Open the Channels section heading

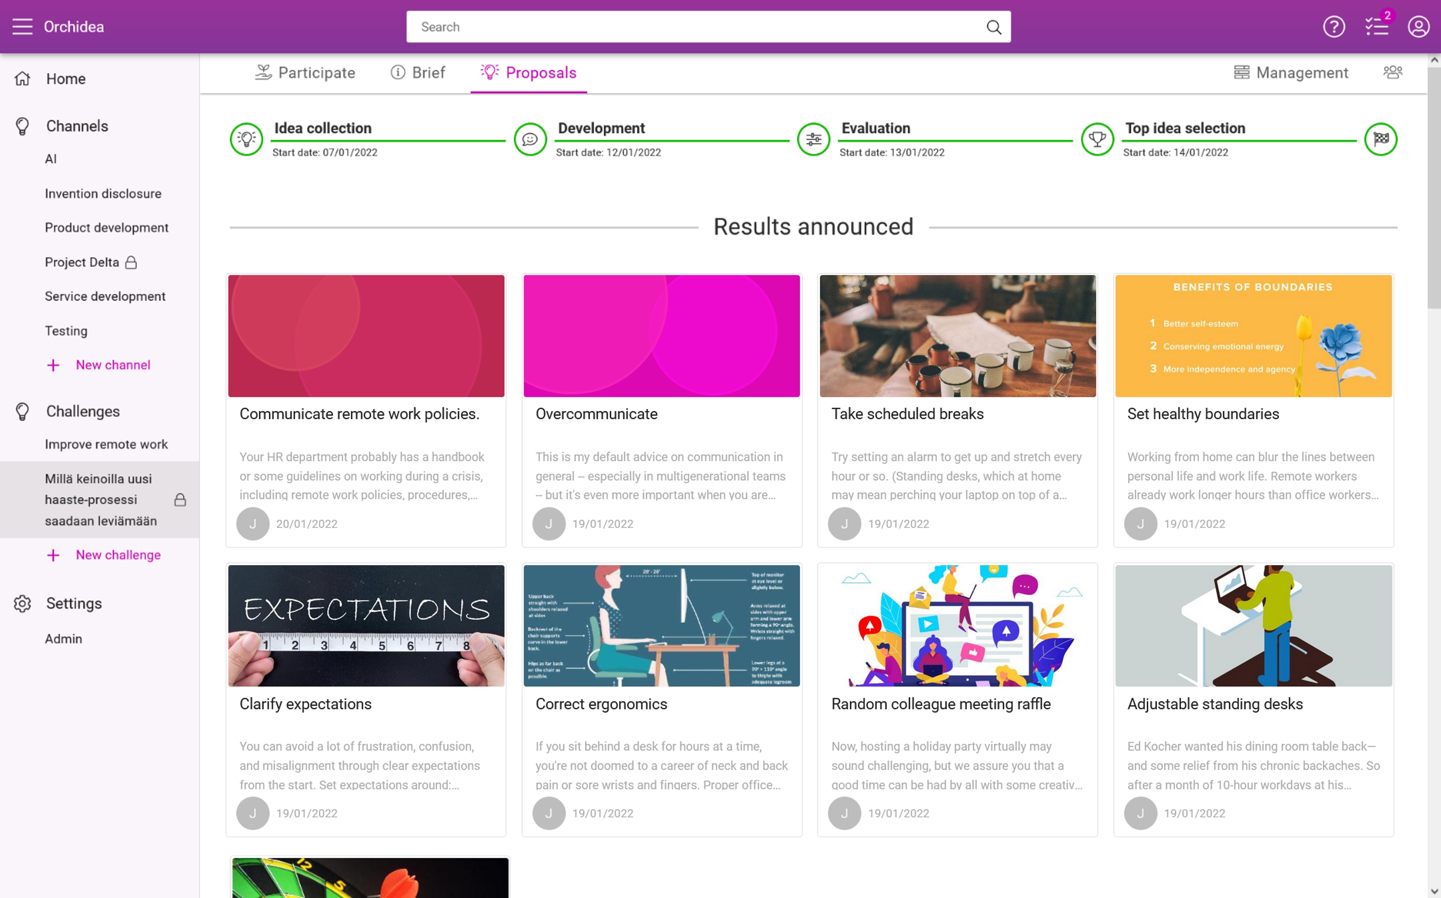(77, 126)
